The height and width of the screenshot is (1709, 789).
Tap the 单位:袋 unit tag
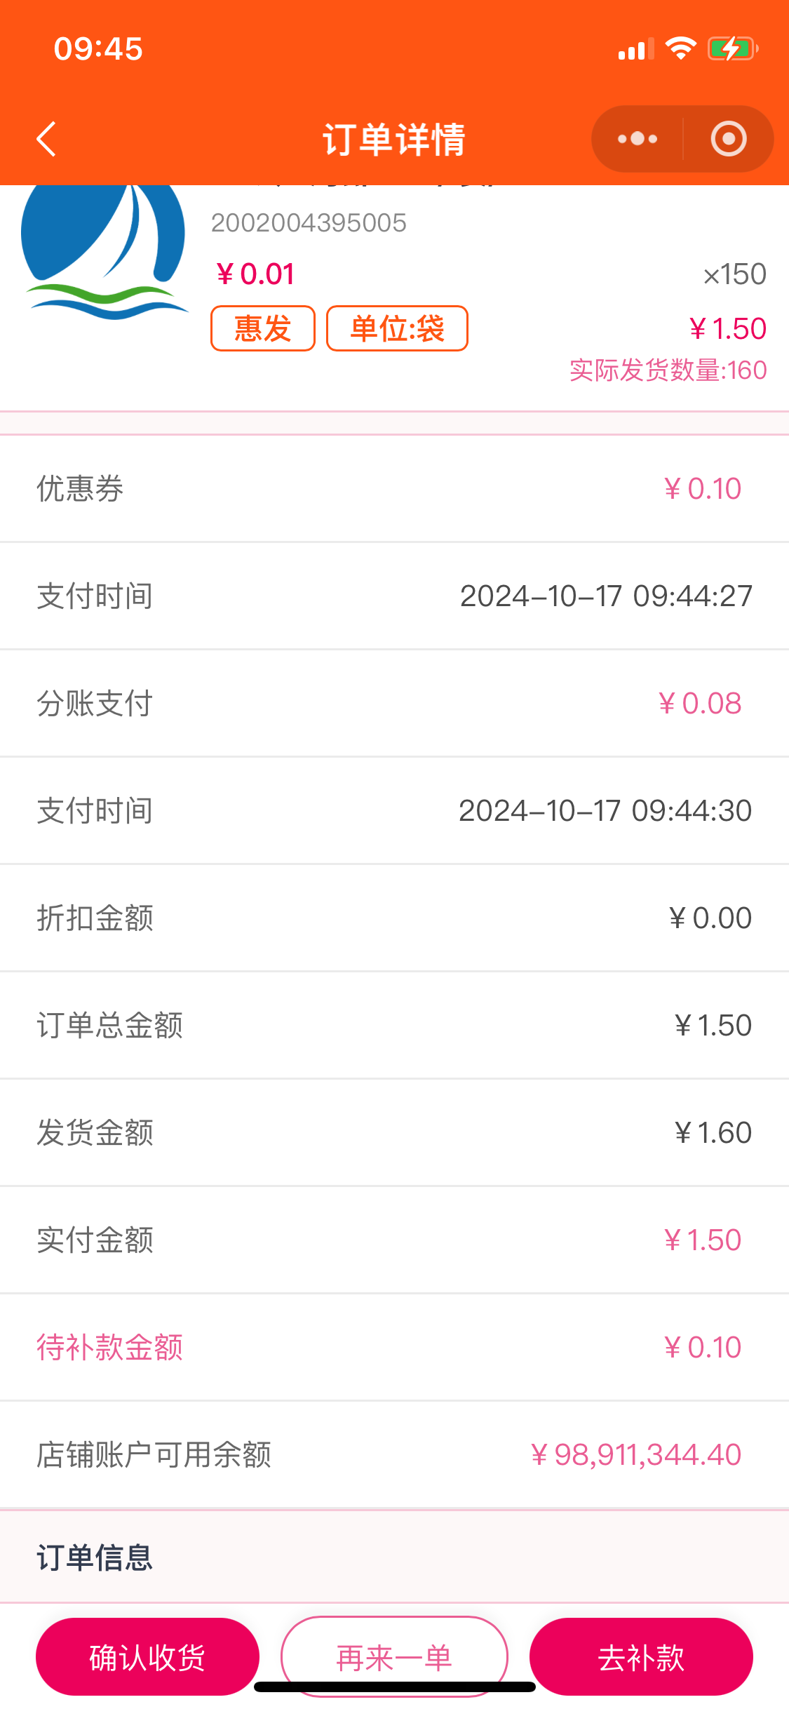[397, 328]
